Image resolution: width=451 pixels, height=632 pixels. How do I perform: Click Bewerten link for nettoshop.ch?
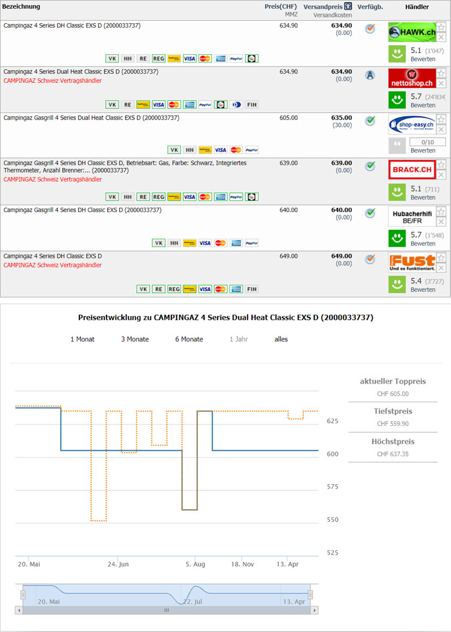(x=423, y=105)
